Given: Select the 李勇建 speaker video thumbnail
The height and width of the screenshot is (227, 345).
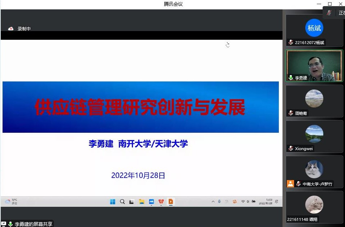Looking at the screenshot, I should coord(314,66).
